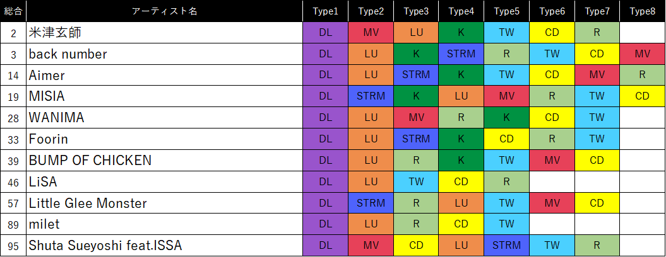This screenshot has width=666, height=257.
Task: Select the red MV cell in 米津玄師 row
Action: 371,33
